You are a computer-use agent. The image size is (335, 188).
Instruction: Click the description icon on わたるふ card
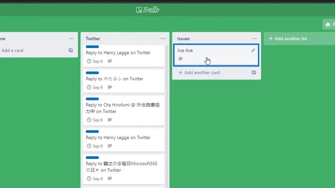(110, 87)
